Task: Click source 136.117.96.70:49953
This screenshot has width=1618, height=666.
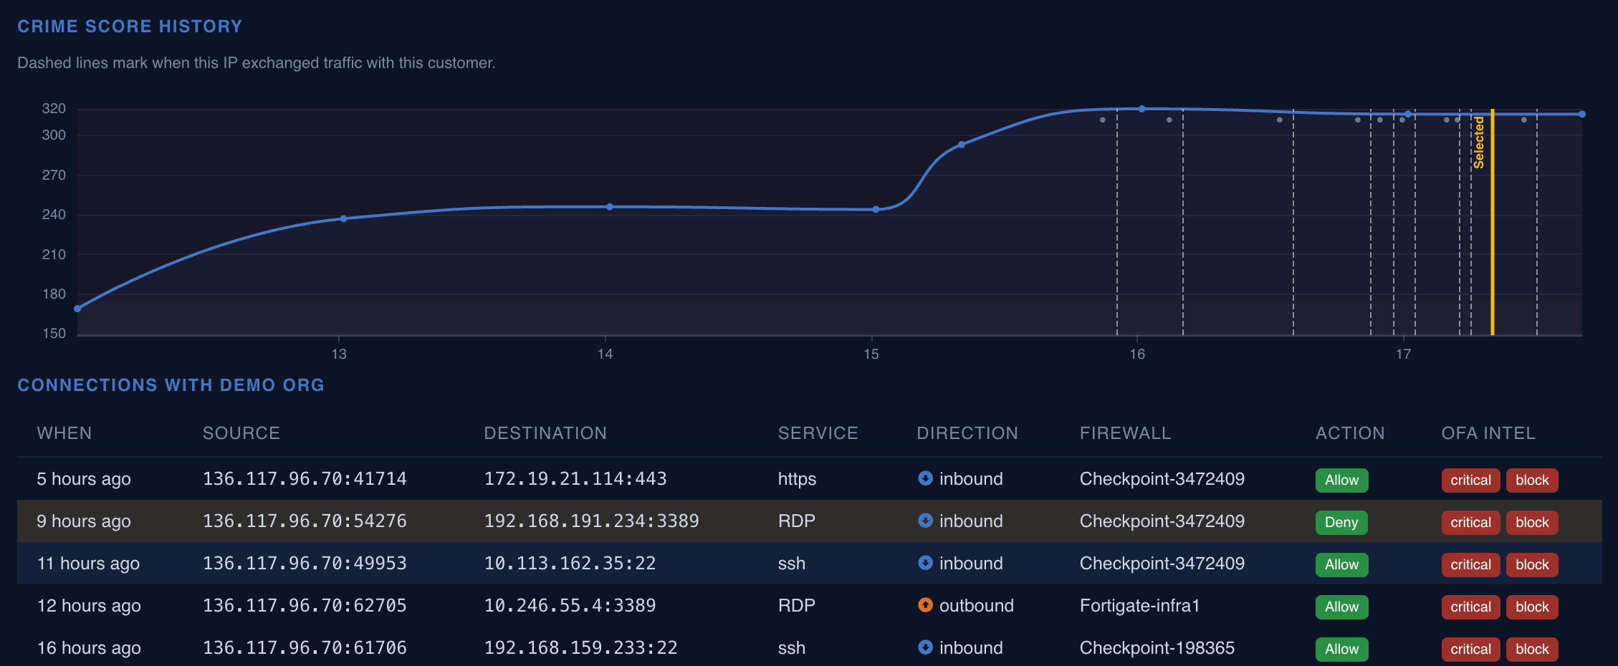Action: 305,563
